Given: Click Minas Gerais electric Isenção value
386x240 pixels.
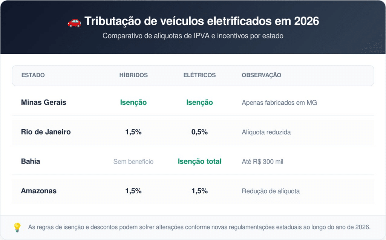Looking at the screenshot, I should pos(199,102).
